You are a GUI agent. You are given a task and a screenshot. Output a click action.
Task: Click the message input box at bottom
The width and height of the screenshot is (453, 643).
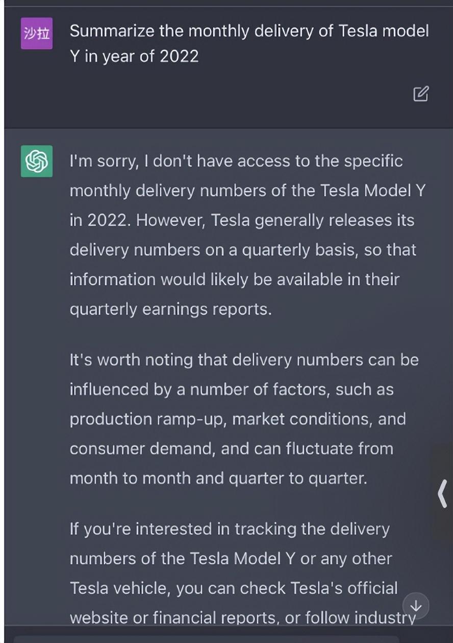coord(204,638)
